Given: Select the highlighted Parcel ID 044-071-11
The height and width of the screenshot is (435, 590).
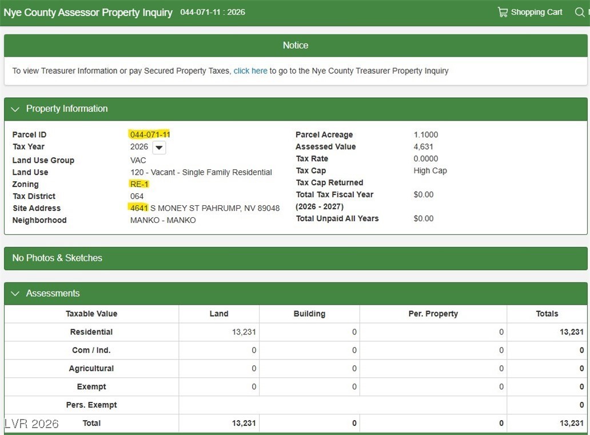Looking at the screenshot, I should pyautogui.click(x=150, y=135).
